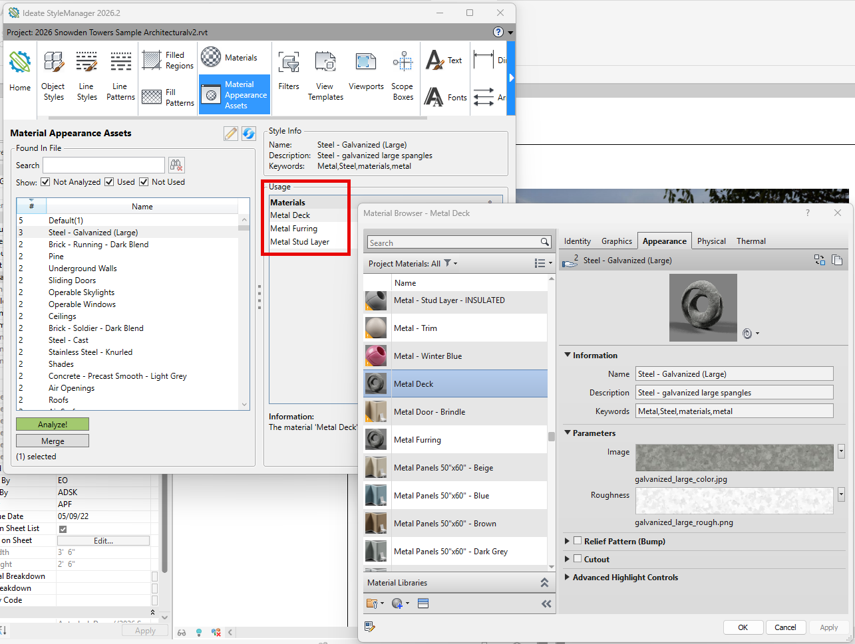Collapse the Information section
The width and height of the screenshot is (855, 644).
pyautogui.click(x=568, y=356)
